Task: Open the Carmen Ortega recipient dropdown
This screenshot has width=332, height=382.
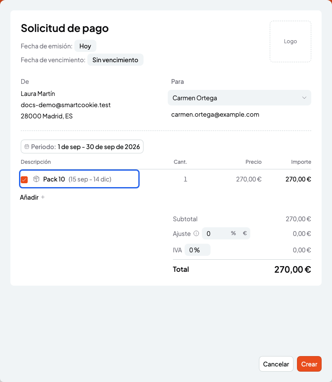Action: [x=239, y=98]
